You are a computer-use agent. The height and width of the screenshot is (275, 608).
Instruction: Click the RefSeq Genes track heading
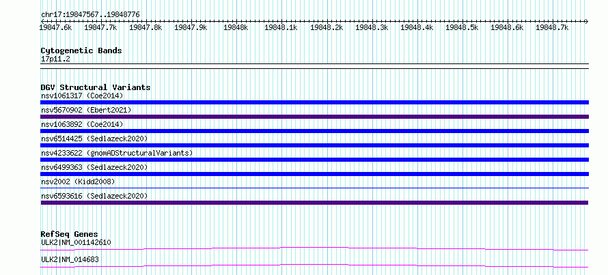[x=69, y=234]
